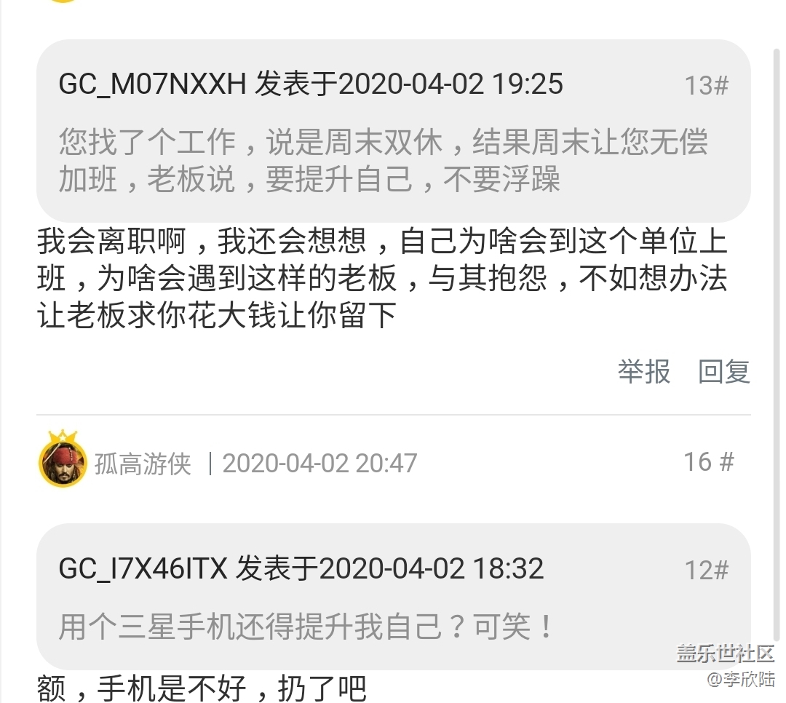Viewport: 786px width, 703px height.
Task: Click the reply text 额，手机是不好，扔了吧
Action: point(202,688)
